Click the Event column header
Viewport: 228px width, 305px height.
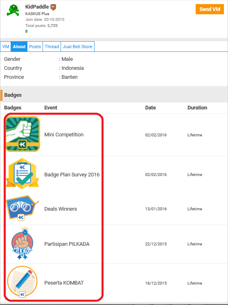[x=51, y=107]
